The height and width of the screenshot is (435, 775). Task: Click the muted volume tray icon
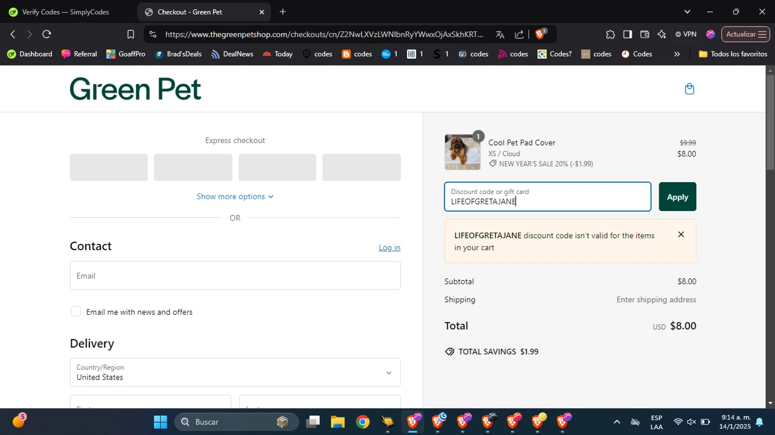(691, 422)
